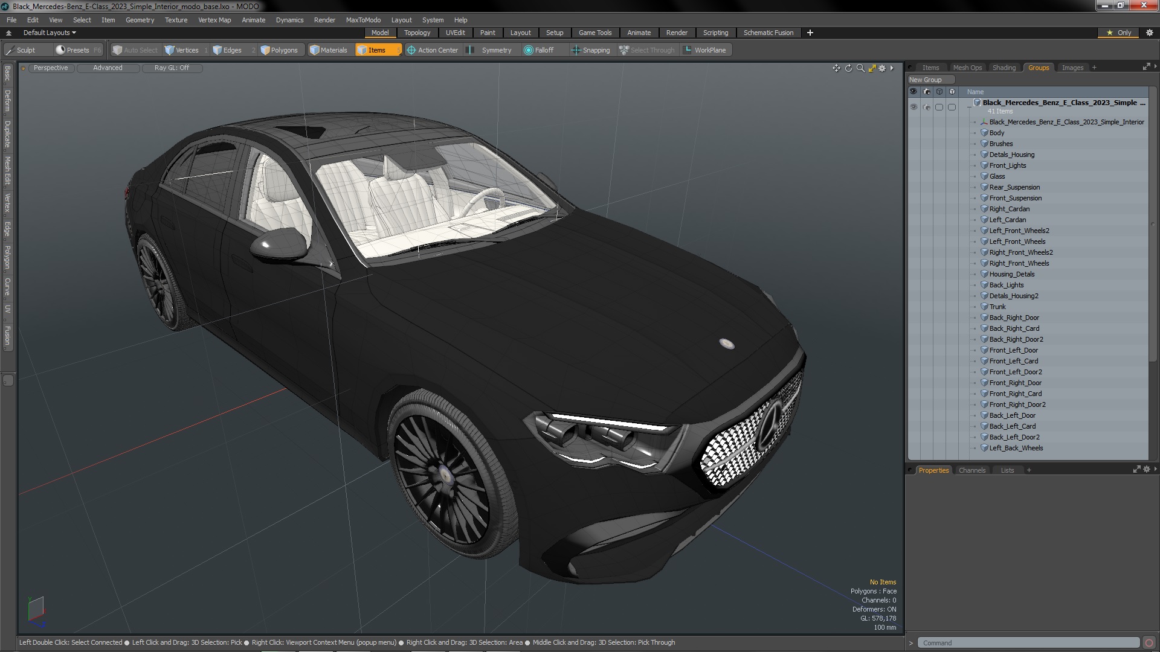1160x652 pixels.
Task: Select the Front_Lights item
Action: coord(1008,165)
